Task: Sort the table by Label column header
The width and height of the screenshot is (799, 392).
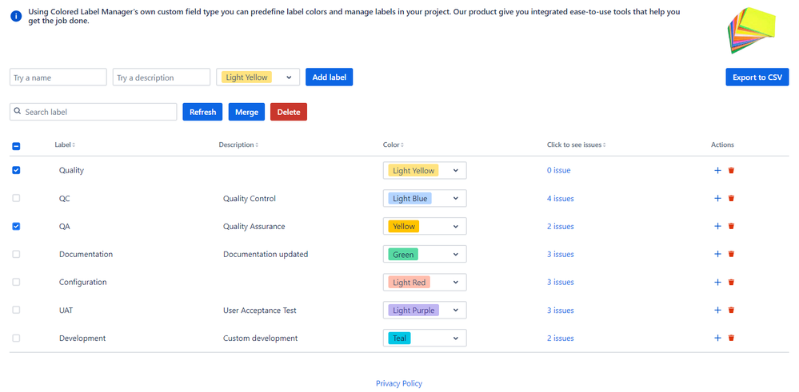Action: click(65, 145)
